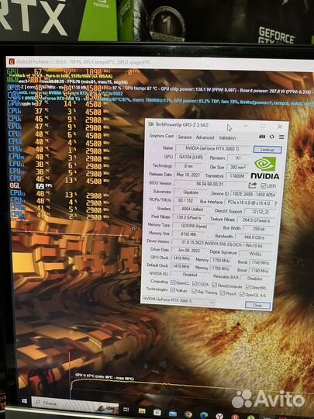Launch Microsoft Edge from the taskbar

tap(204, 415)
